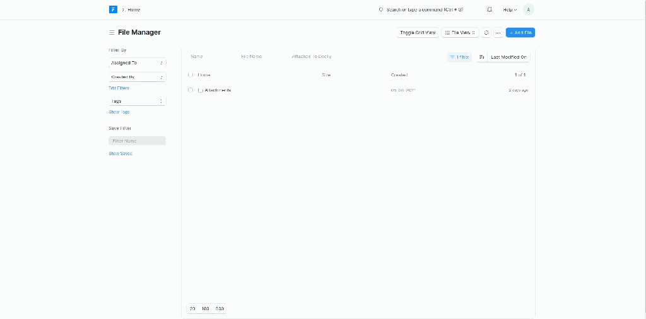646x319 pixels.
Task: Click the Attachments created date
Action: (403, 90)
